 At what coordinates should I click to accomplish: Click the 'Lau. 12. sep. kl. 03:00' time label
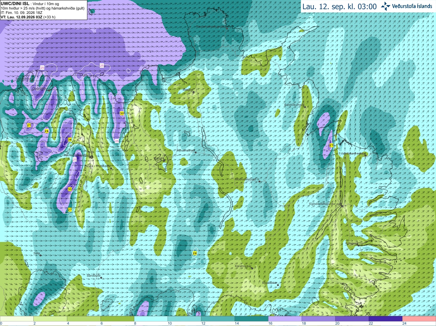[x=340, y=6]
